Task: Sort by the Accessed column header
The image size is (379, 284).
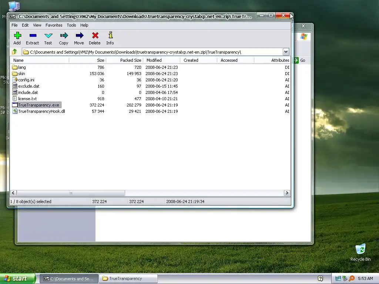Action: [x=235, y=60]
